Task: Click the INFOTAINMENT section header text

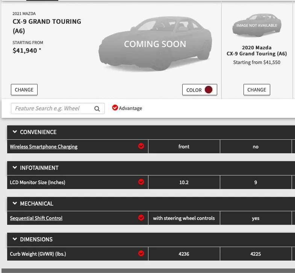Action: point(39,168)
